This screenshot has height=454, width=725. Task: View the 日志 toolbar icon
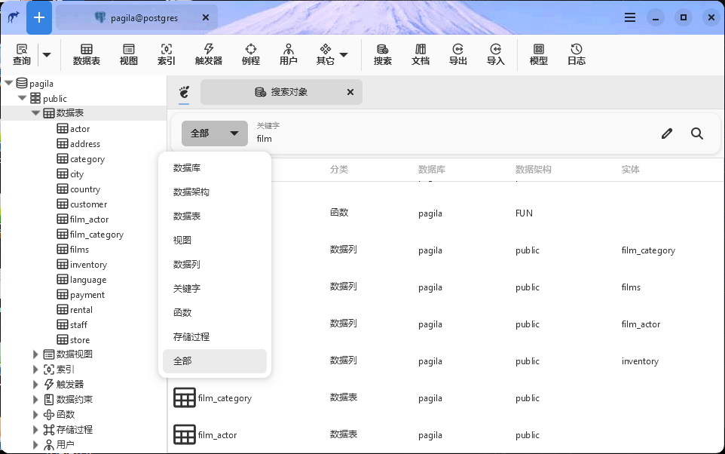point(576,54)
